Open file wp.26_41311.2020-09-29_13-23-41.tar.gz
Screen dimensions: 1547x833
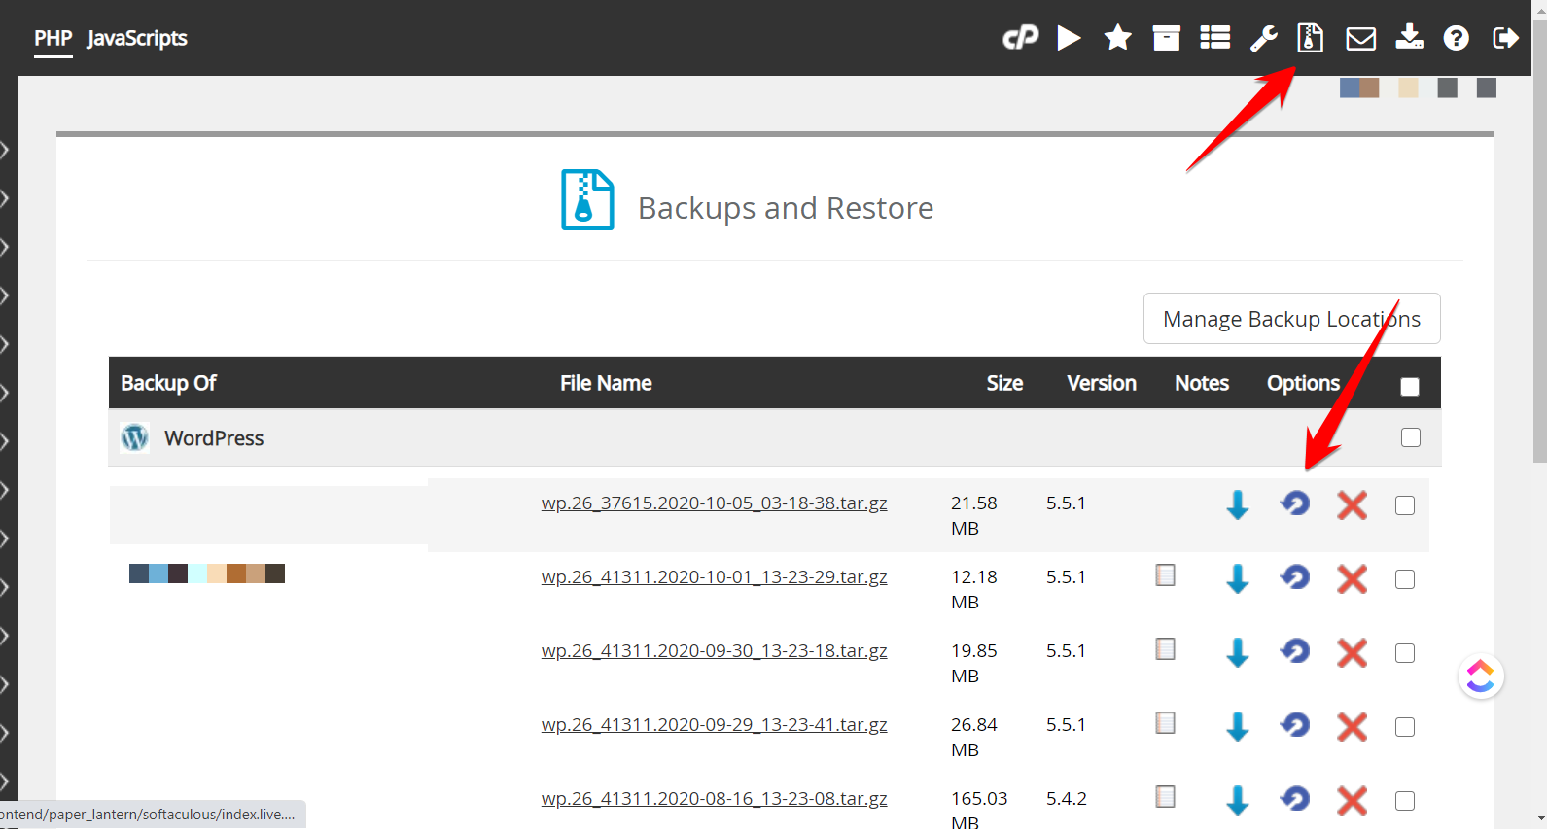click(x=714, y=725)
